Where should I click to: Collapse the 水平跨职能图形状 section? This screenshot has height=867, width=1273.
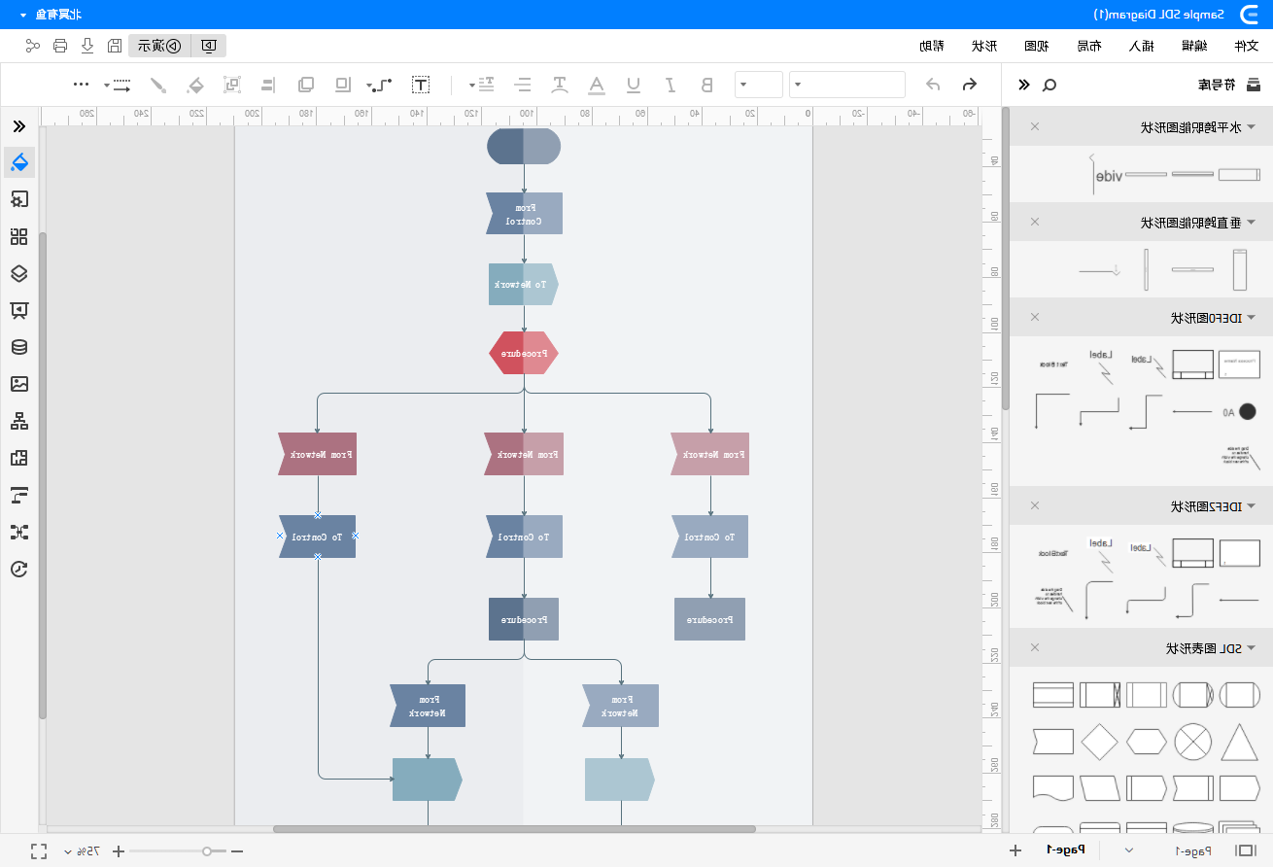tap(1252, 126)
